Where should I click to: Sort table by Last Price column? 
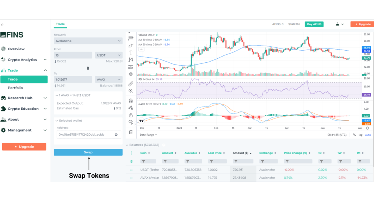pyautogui.click(x=217, y=153)
